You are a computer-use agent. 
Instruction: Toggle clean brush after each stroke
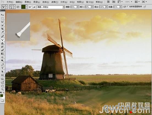point(34,7)
